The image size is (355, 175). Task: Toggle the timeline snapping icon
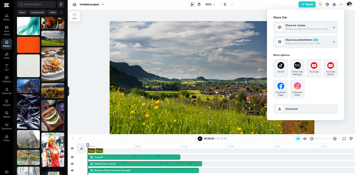point(298,139)
